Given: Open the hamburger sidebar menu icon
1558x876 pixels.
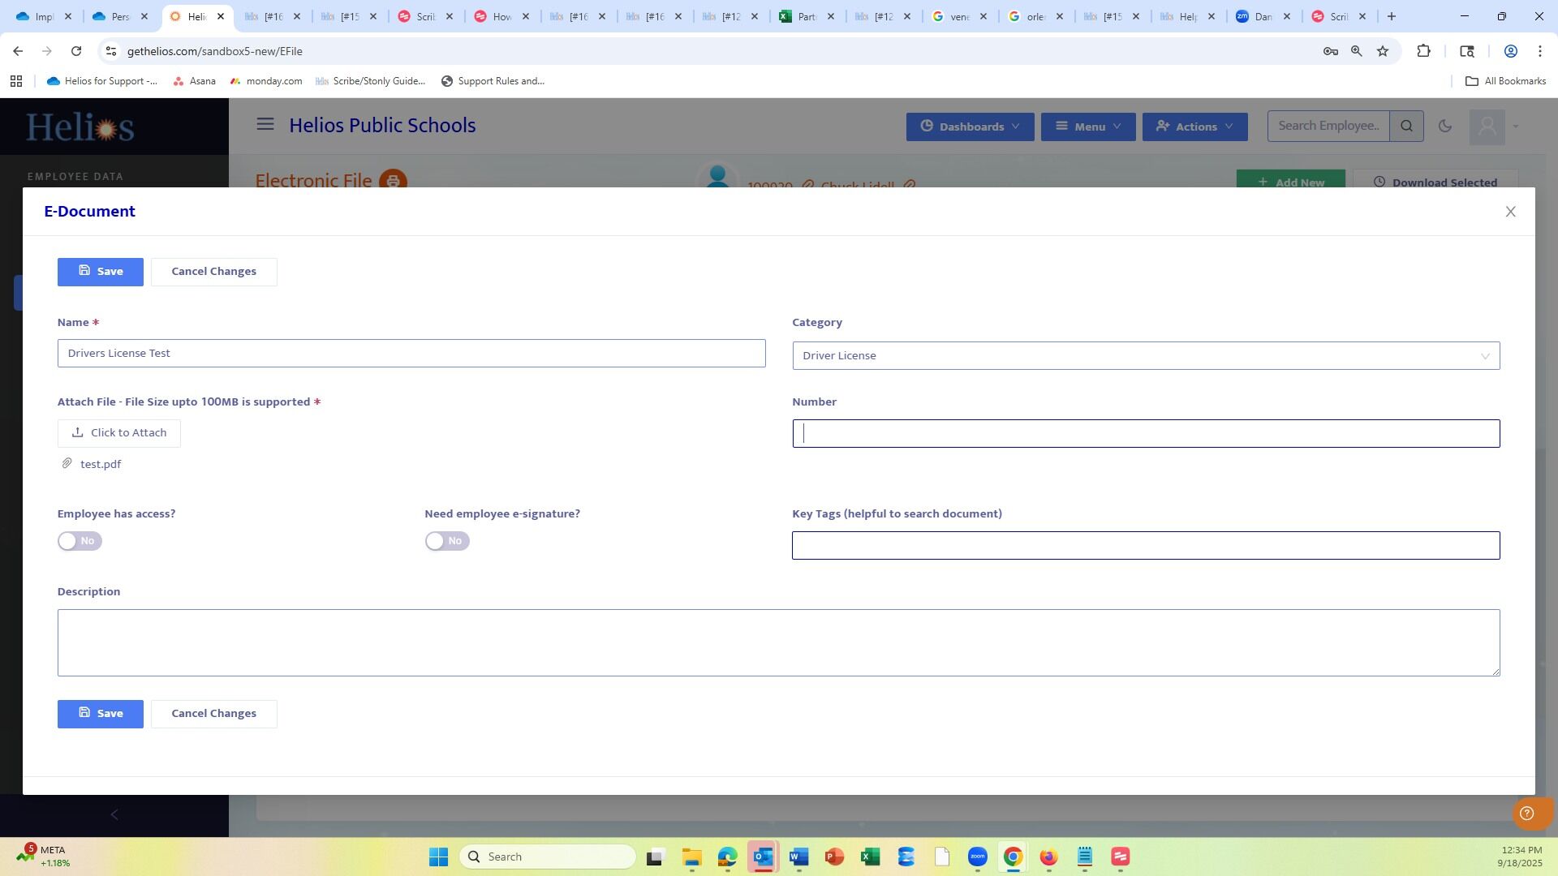Looking at the screenshot, I should 265,124.
